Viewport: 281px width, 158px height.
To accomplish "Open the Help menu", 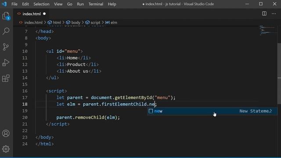I will (x=112, y=4).
